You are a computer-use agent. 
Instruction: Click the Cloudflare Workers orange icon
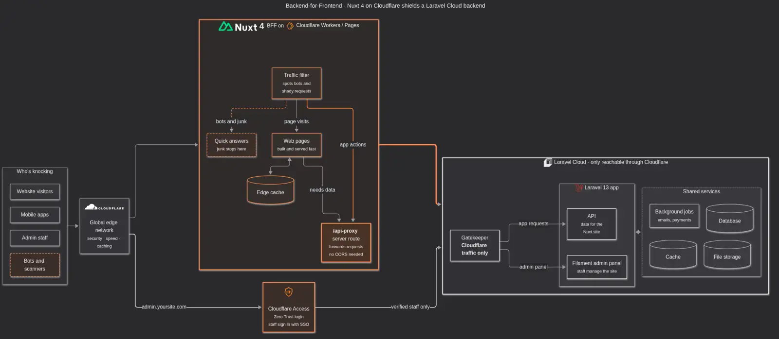[x=290, y=26]
